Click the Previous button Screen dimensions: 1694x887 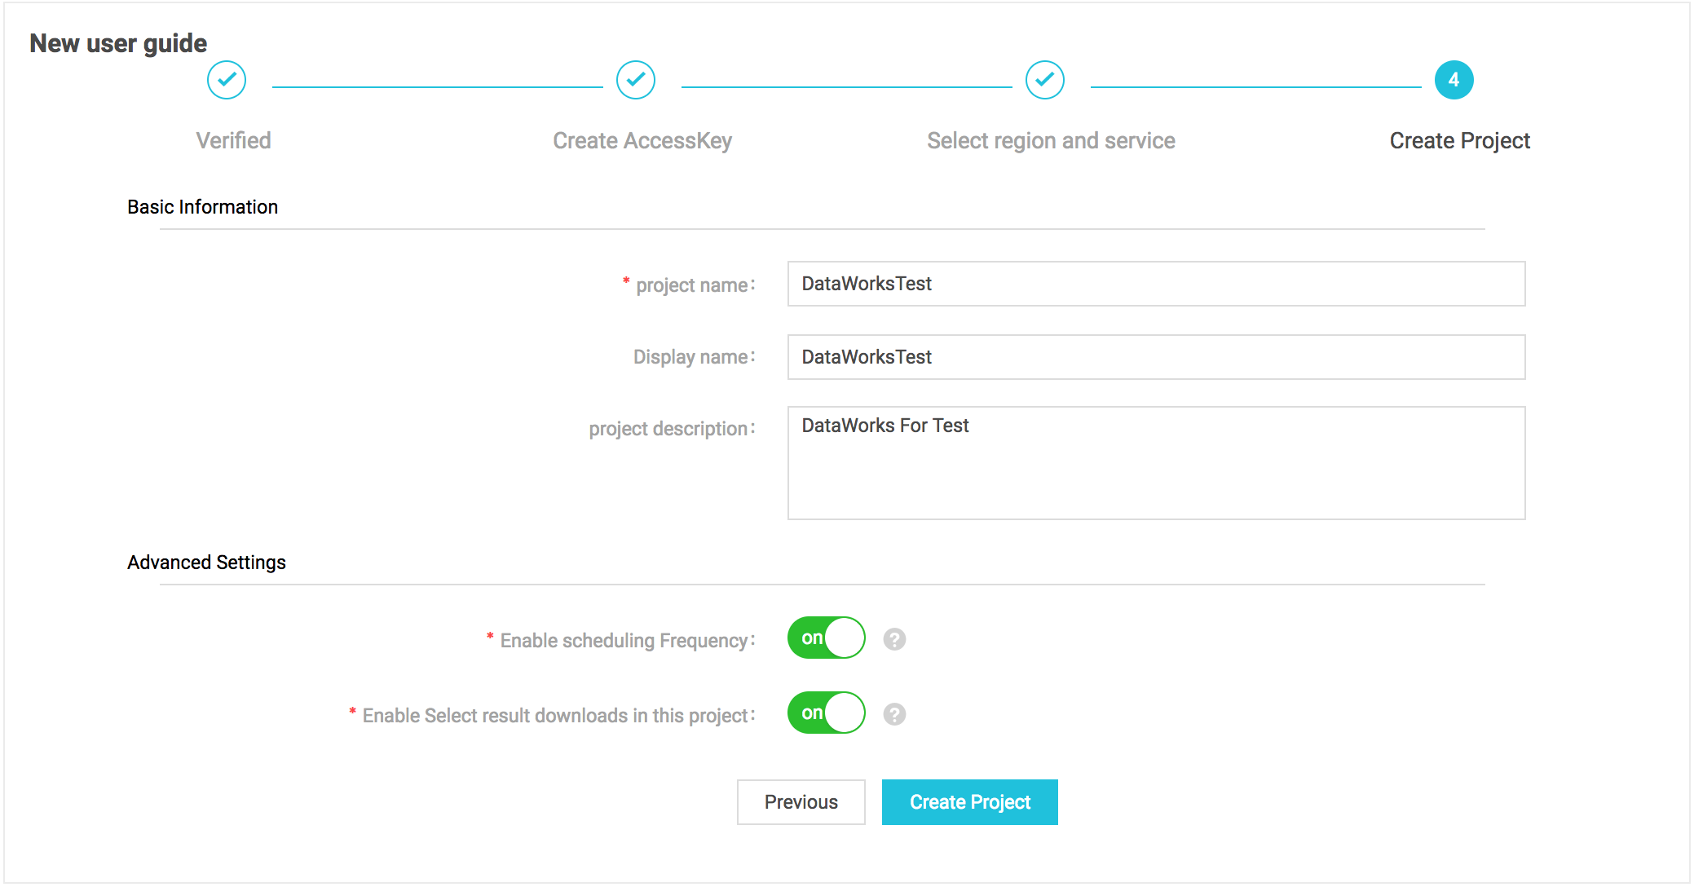[801, 802]
